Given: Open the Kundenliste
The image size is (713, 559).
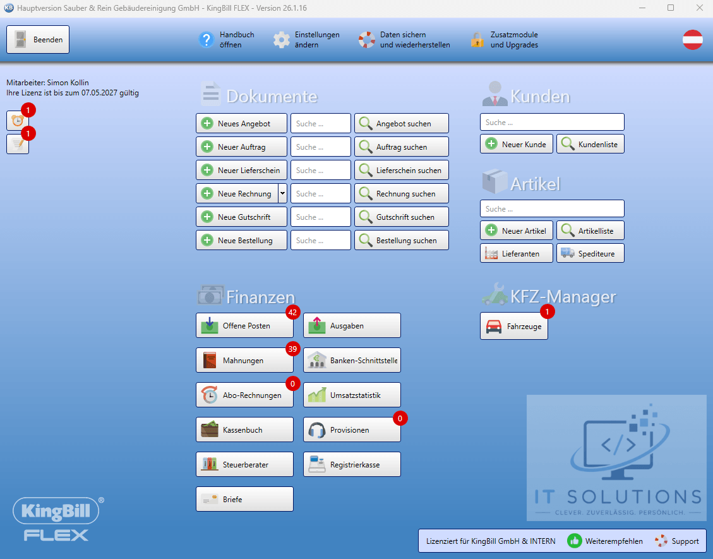Looking at the screenshot, I should pos(590,144).
